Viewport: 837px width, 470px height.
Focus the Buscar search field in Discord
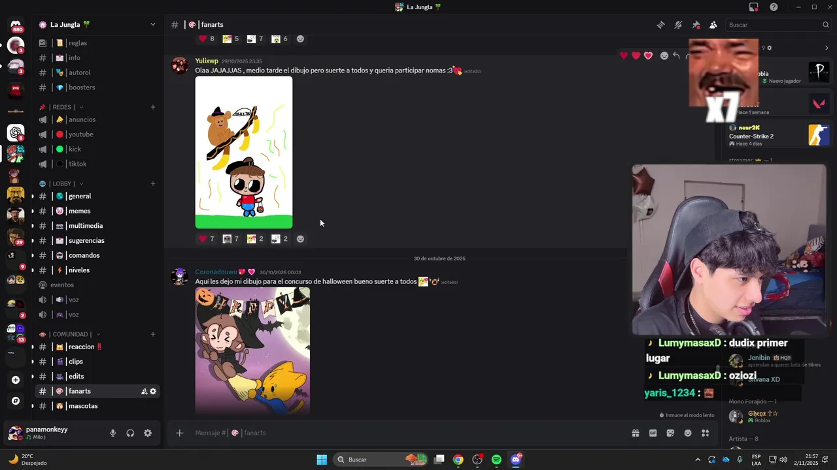point(778,25)
